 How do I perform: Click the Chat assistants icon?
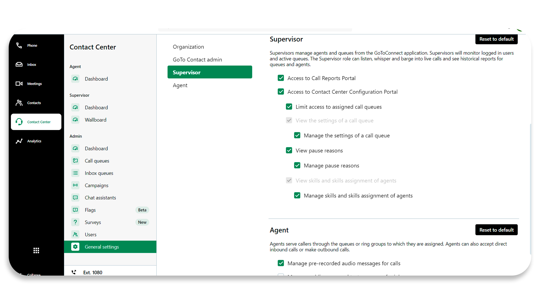tap(75, 198)
